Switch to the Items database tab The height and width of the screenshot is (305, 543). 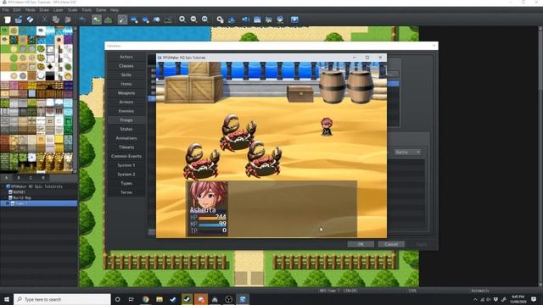click(x=126, y=84)
